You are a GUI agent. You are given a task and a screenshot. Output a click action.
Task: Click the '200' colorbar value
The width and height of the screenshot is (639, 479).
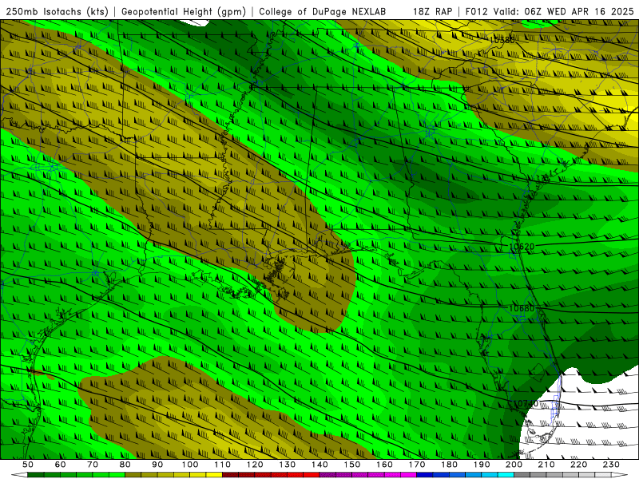pos(514,465)
